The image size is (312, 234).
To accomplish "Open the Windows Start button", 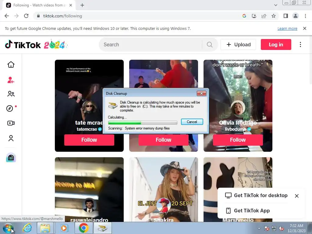I will coord(8,228).
